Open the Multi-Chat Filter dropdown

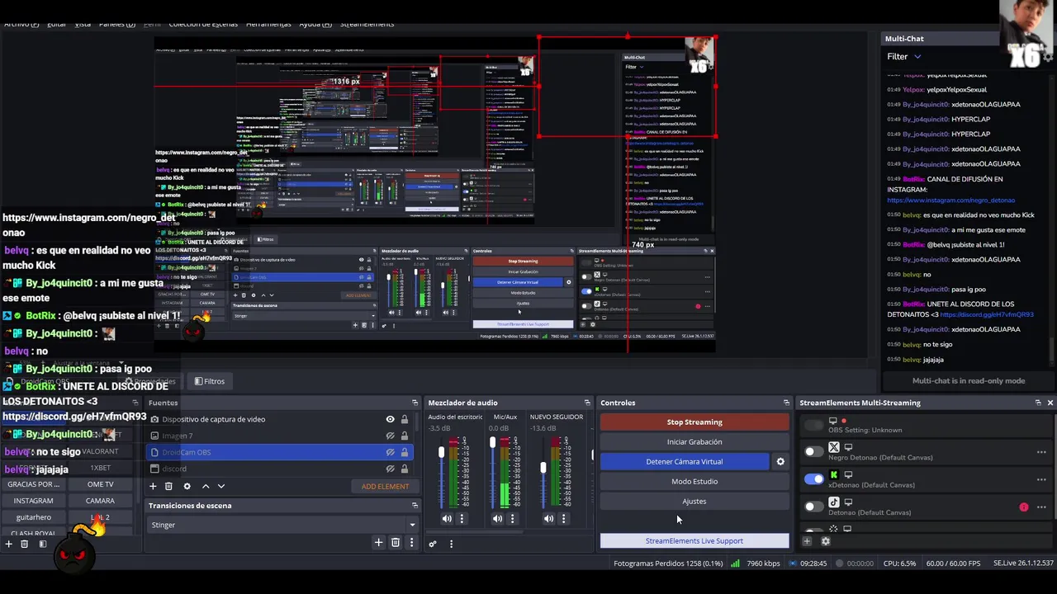(x=904, y=56)
